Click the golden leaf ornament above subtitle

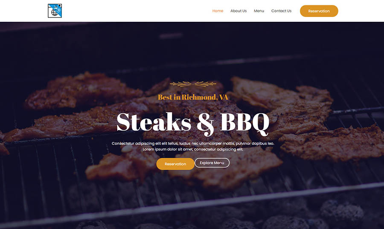click(x=193, y=84)
